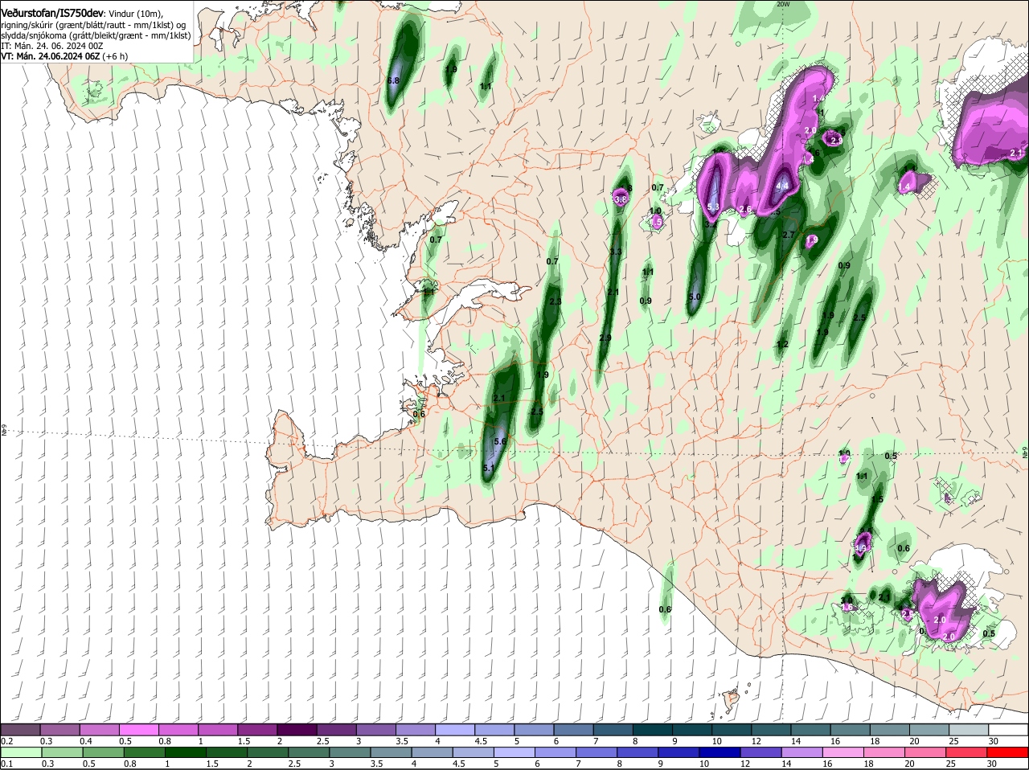The height and width of the screenshot is (770, 1029).
Task: Click the upper legend row's 12 label
Action: pos(756,741)
